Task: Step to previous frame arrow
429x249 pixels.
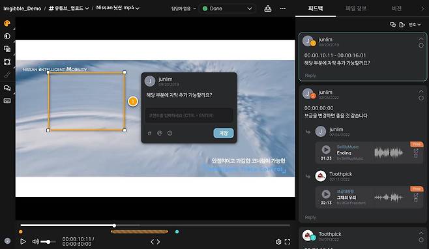Action: click(153, 242)
